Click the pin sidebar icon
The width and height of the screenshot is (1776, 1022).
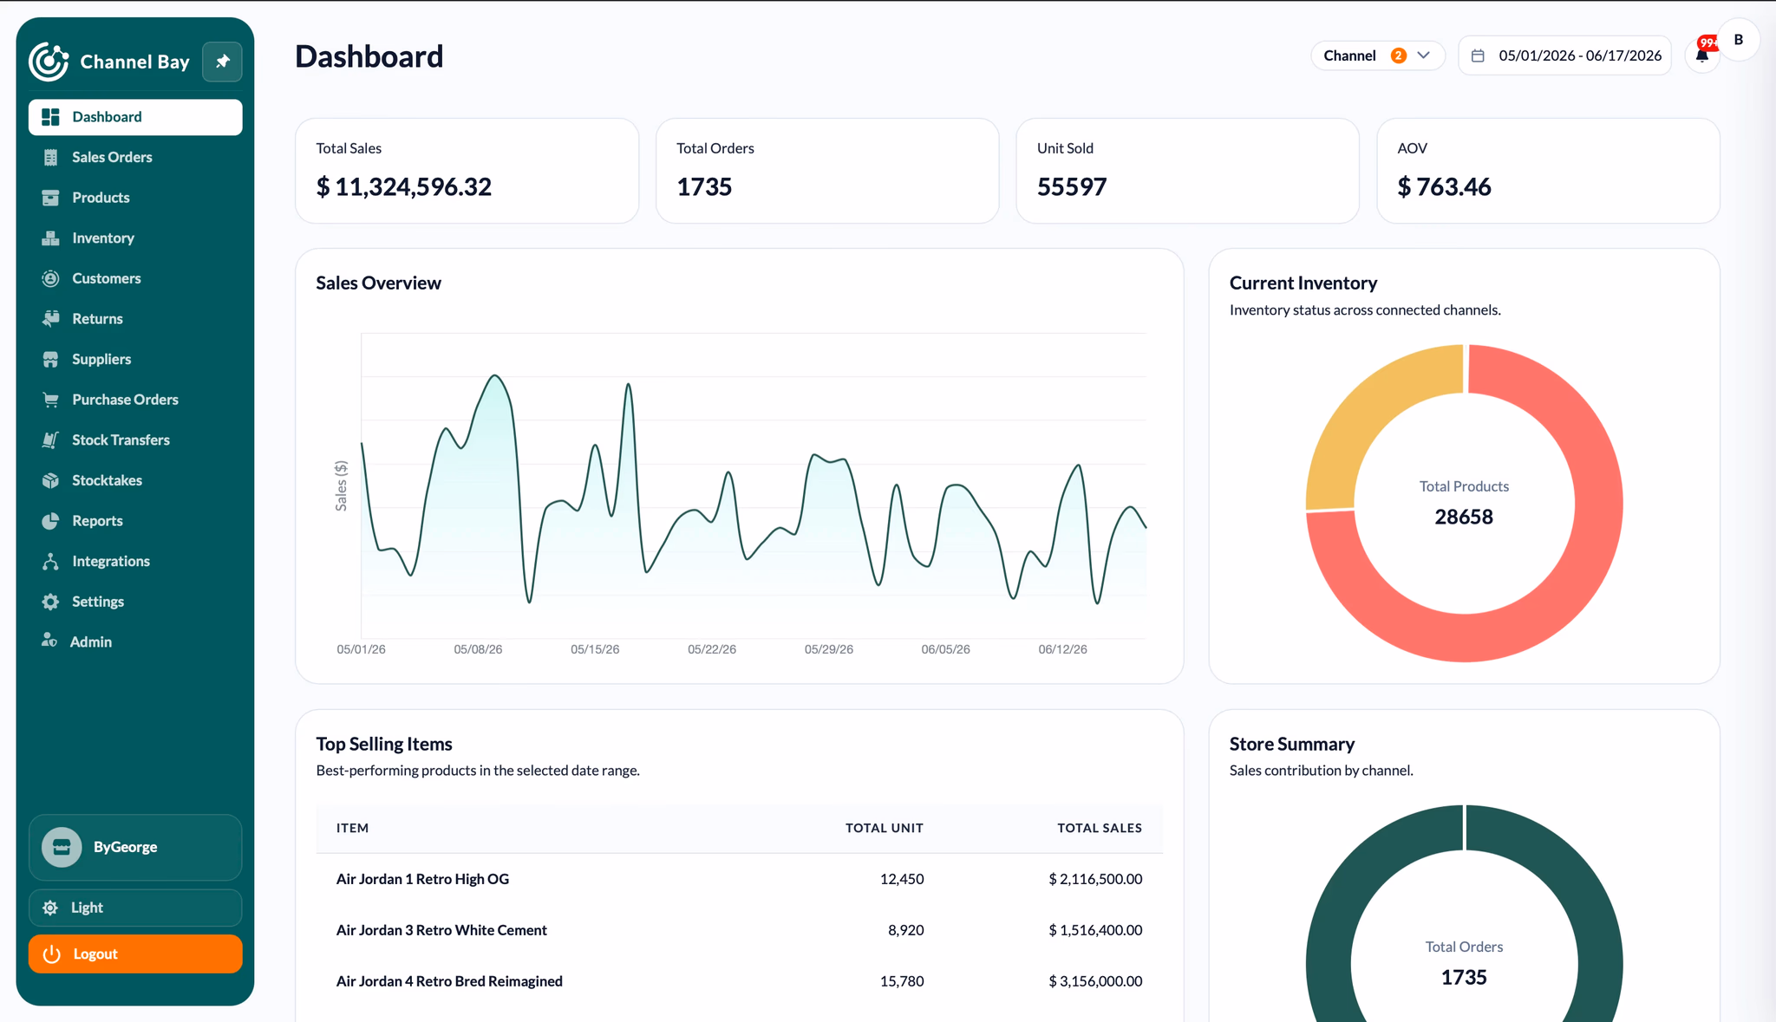point(222,62)
